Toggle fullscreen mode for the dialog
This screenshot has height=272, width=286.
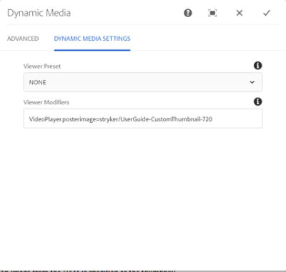pyautogui.click(x=212, y=13)
